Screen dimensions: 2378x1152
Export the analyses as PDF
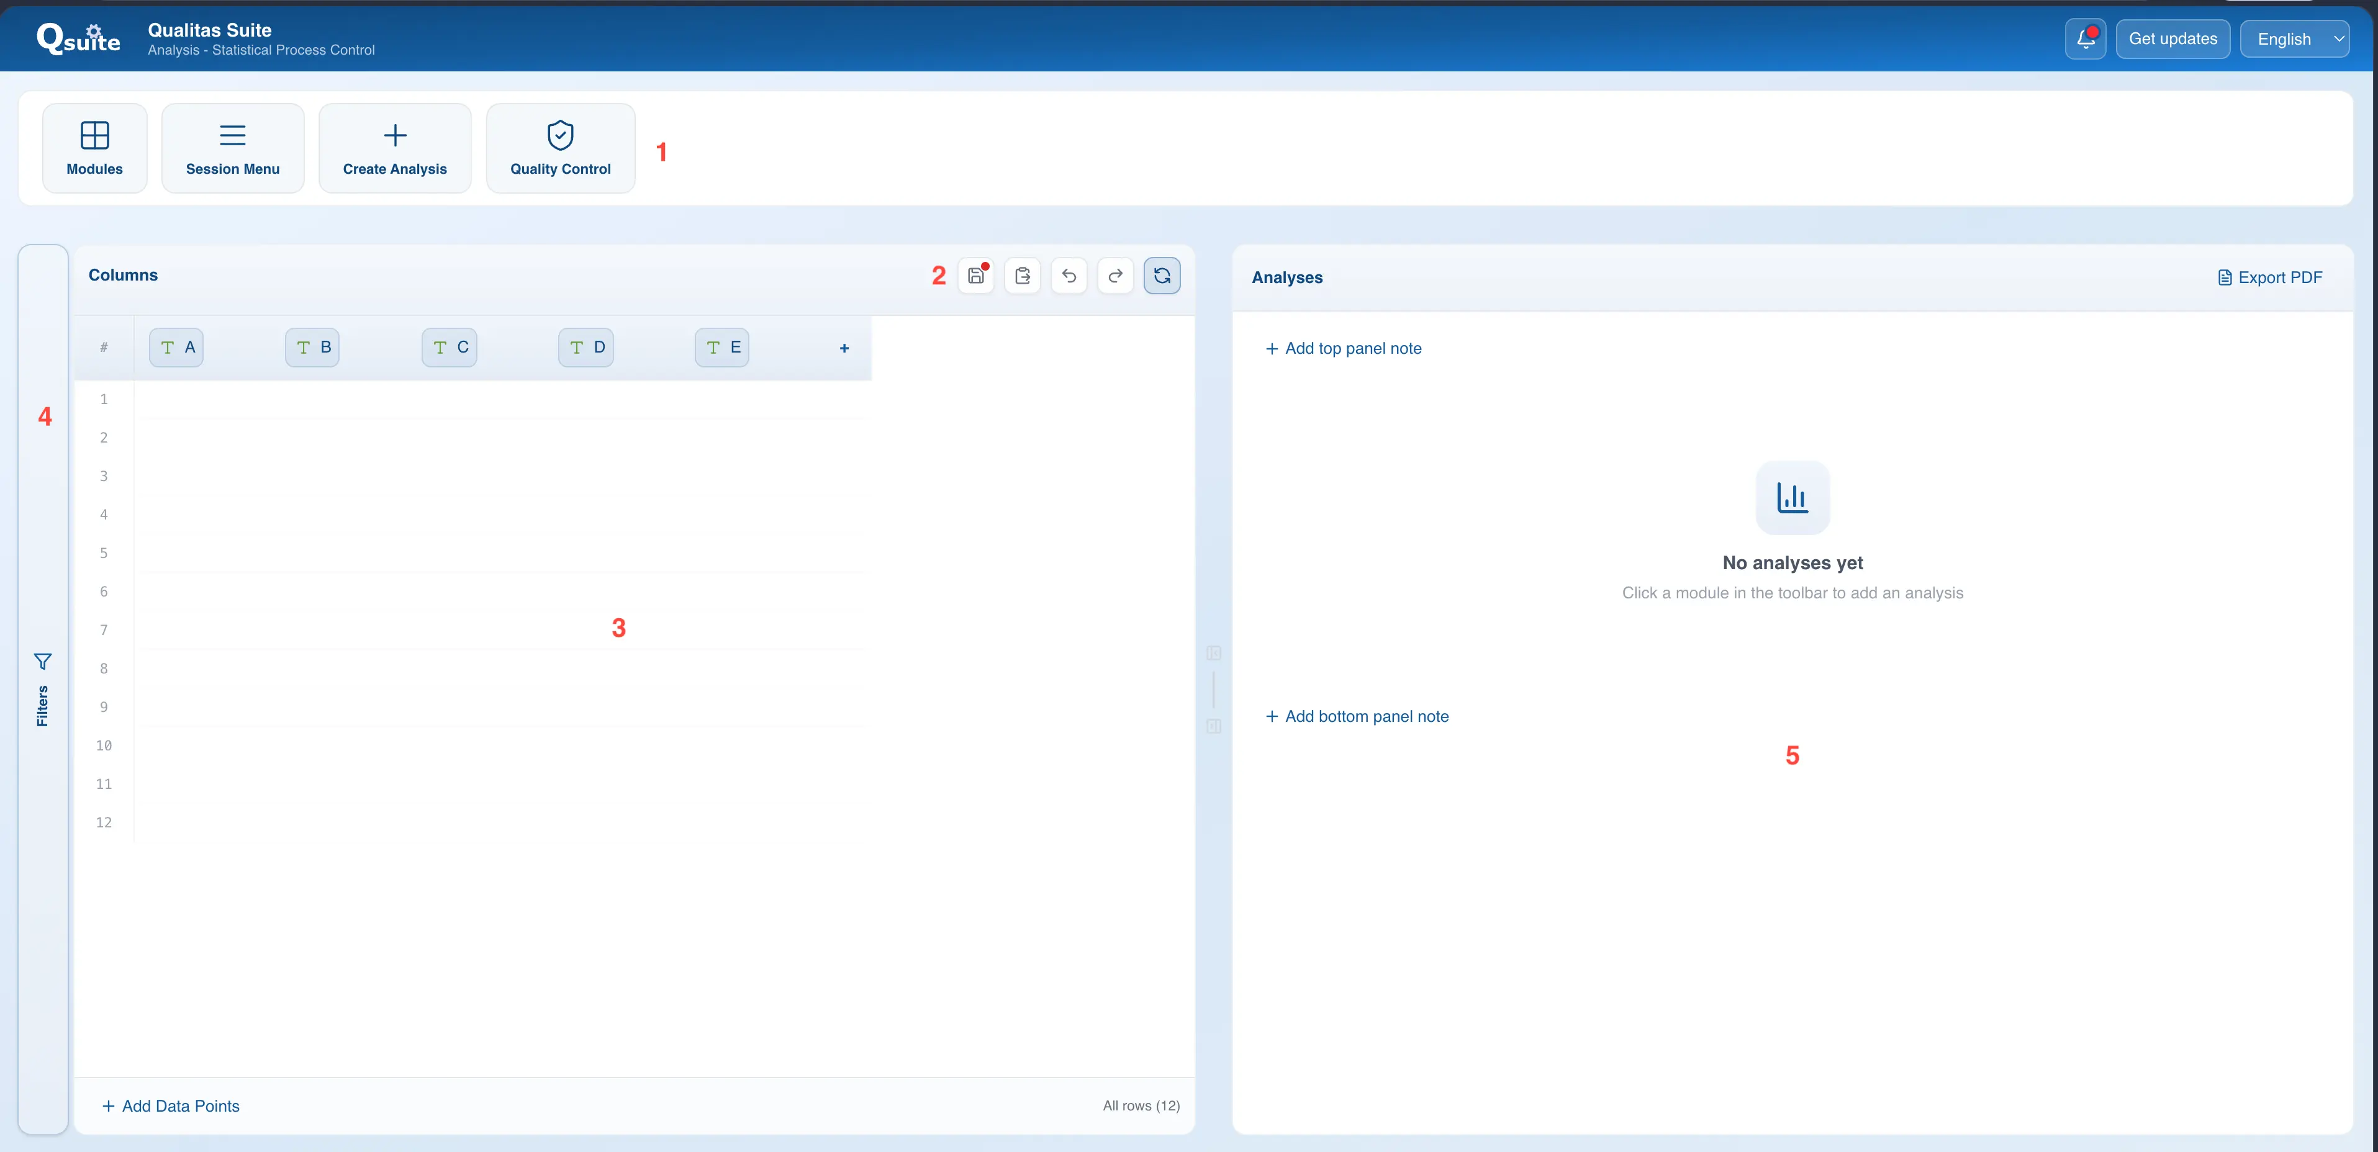coord(2270,277)
